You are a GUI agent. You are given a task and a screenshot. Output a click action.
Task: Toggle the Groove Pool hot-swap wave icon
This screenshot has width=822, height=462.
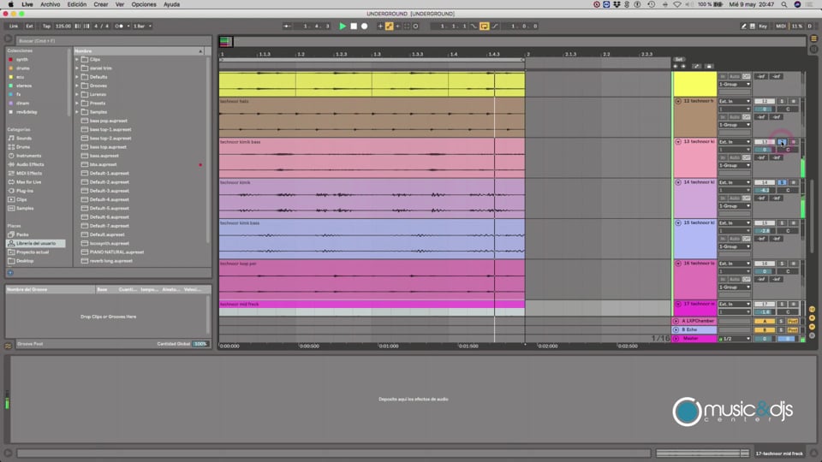(x=8, y=346)
